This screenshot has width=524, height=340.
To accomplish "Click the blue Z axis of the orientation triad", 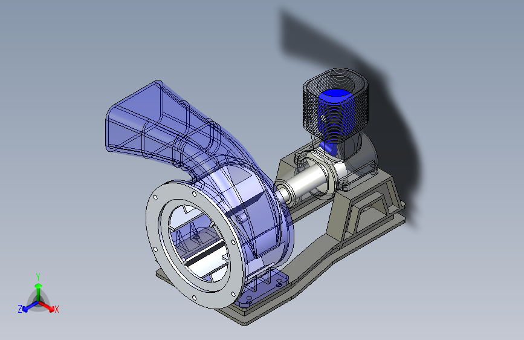I will click(x=30, y=306).
